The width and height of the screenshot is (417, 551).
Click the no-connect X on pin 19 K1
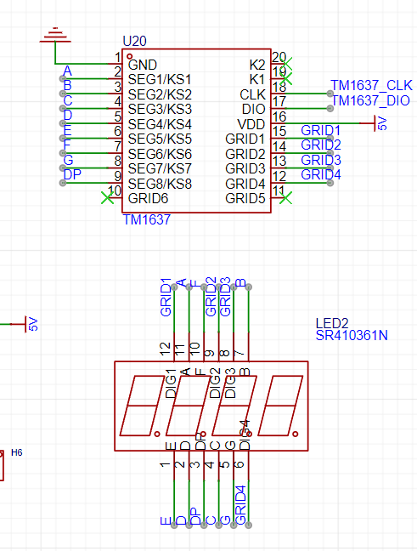(x=286, y=79)
